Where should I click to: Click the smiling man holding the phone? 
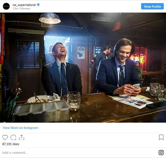point(119,68)
